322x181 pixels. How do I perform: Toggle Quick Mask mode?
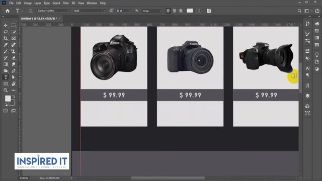(x=6, y=111)
